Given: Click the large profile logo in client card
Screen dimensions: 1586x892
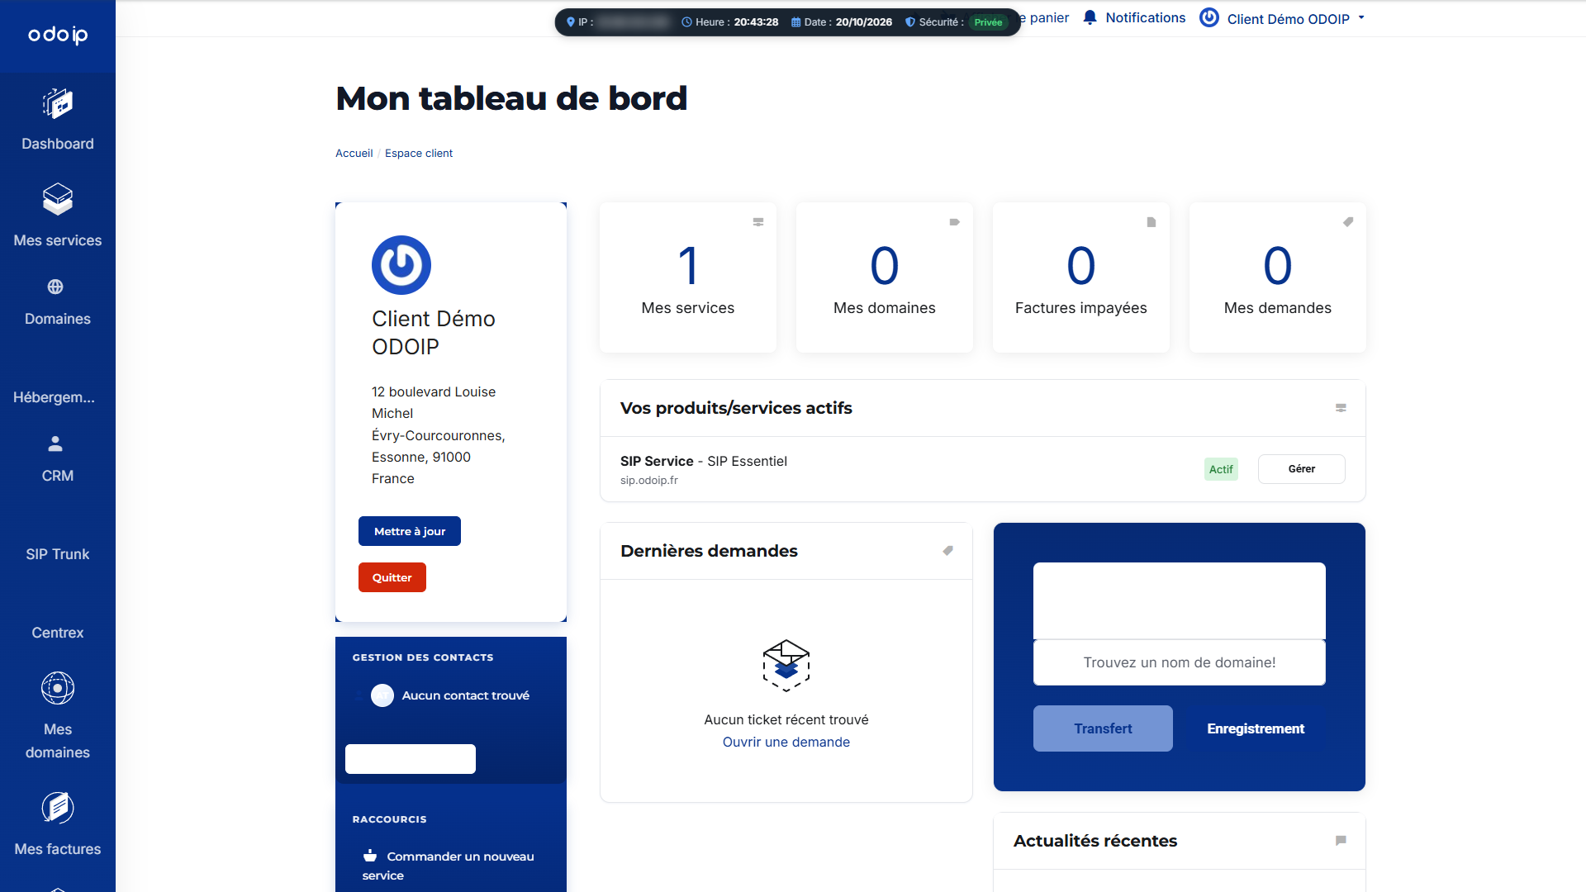Looking at the screenshot, I should tap(401, 265).
